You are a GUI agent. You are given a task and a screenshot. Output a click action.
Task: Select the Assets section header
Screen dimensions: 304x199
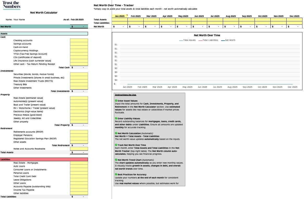(x=44, y=34)
